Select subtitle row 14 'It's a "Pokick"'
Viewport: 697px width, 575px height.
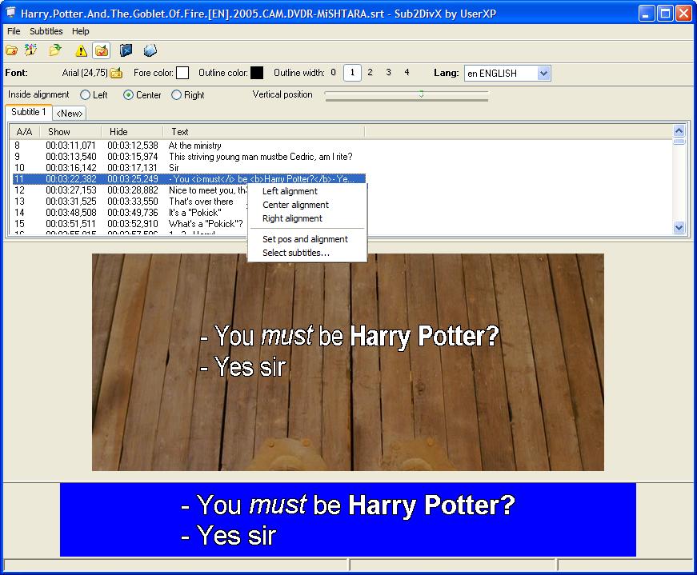(130, 213)
